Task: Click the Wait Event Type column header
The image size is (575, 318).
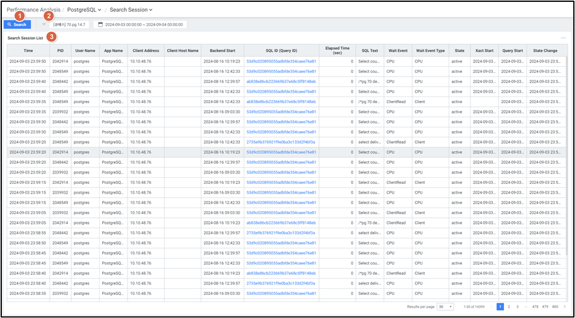Action: (x=430, y=50)
